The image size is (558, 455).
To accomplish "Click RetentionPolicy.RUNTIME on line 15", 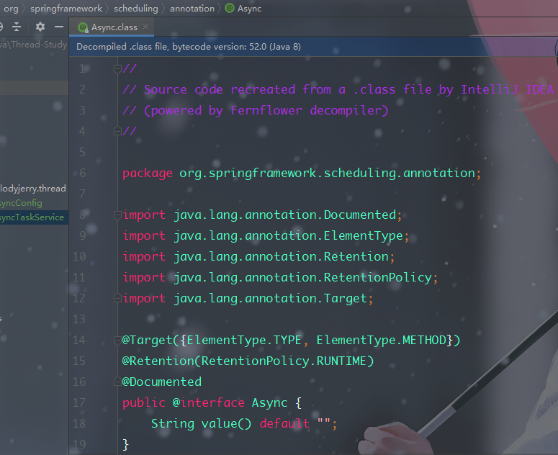I will (284, 361).
